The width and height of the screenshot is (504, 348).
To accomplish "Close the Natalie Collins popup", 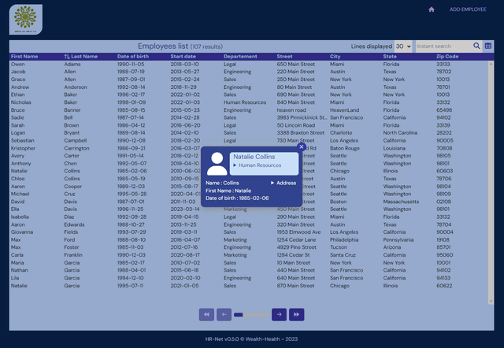I will point(301,147).
